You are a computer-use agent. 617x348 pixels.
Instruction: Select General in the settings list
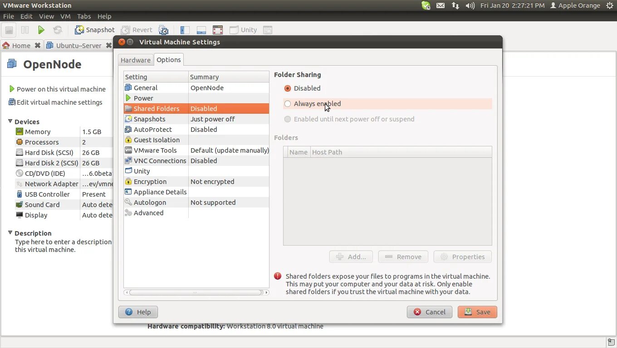point(196,88)
